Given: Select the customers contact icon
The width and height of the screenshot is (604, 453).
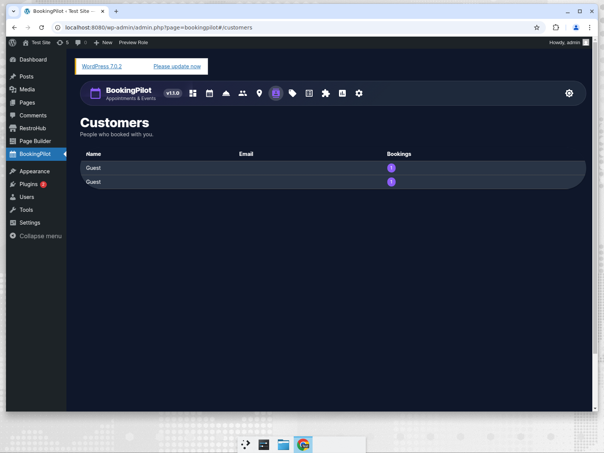Looking at the screenshot, I should 276,93.
